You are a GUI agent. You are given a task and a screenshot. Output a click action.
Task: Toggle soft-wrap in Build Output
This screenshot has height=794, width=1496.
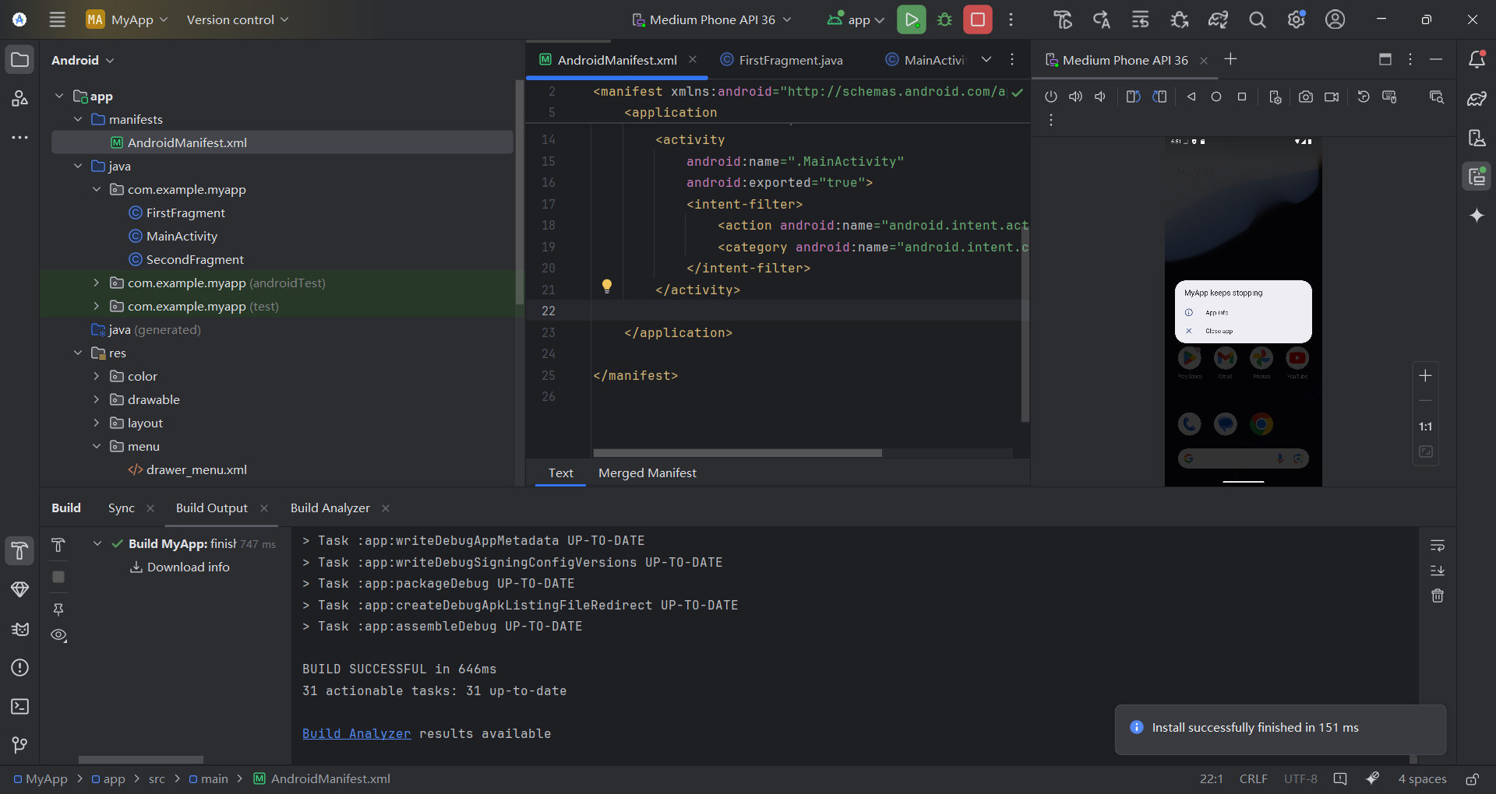(x=1438, y=545)
